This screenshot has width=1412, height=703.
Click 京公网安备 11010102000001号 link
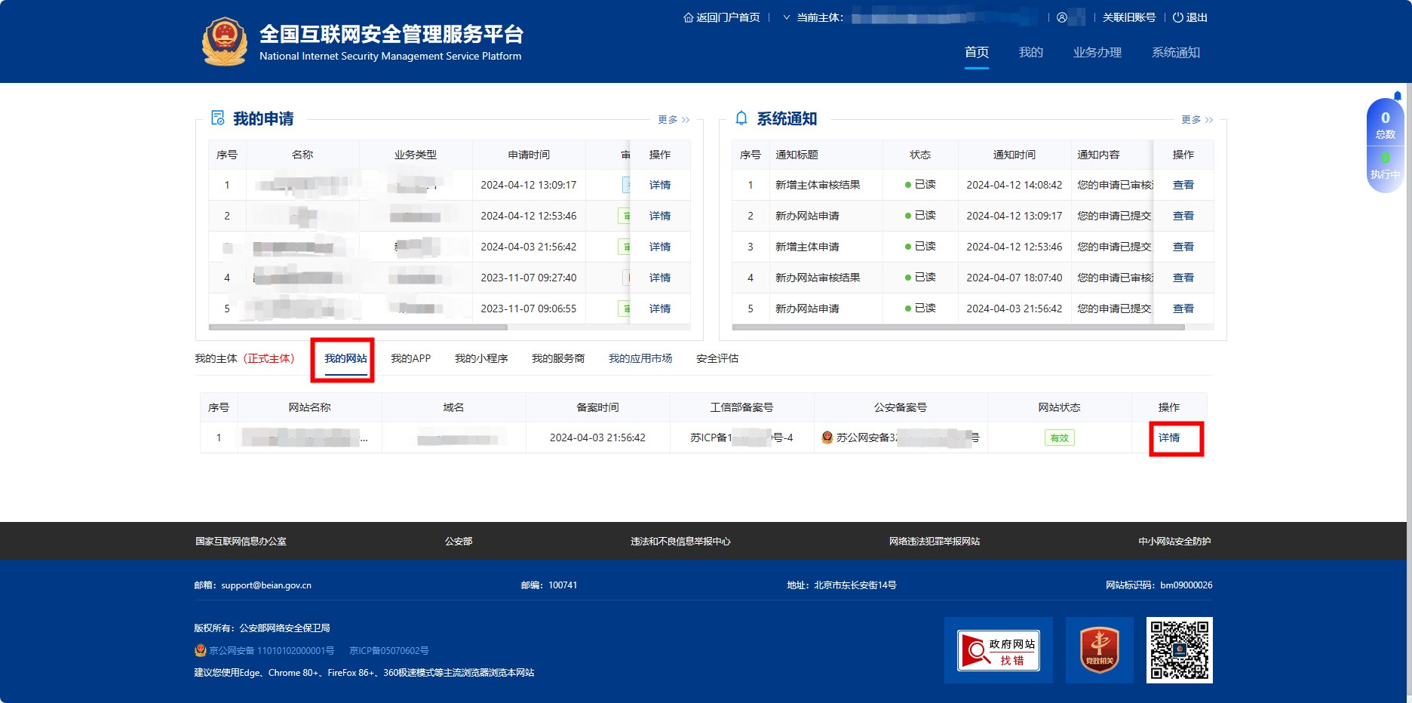271,650
